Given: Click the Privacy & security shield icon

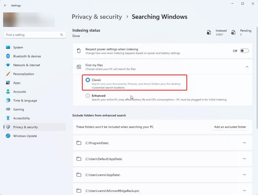Looking at the screenshot, I should click(x=8, y=127).
